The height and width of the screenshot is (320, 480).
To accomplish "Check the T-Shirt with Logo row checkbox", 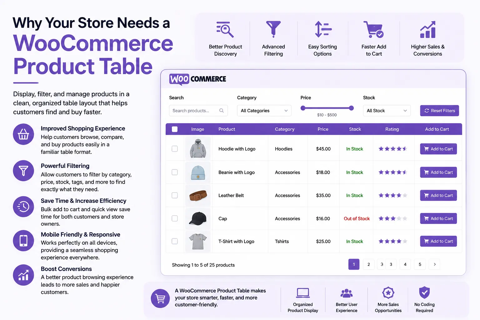I will coord(175,241).
